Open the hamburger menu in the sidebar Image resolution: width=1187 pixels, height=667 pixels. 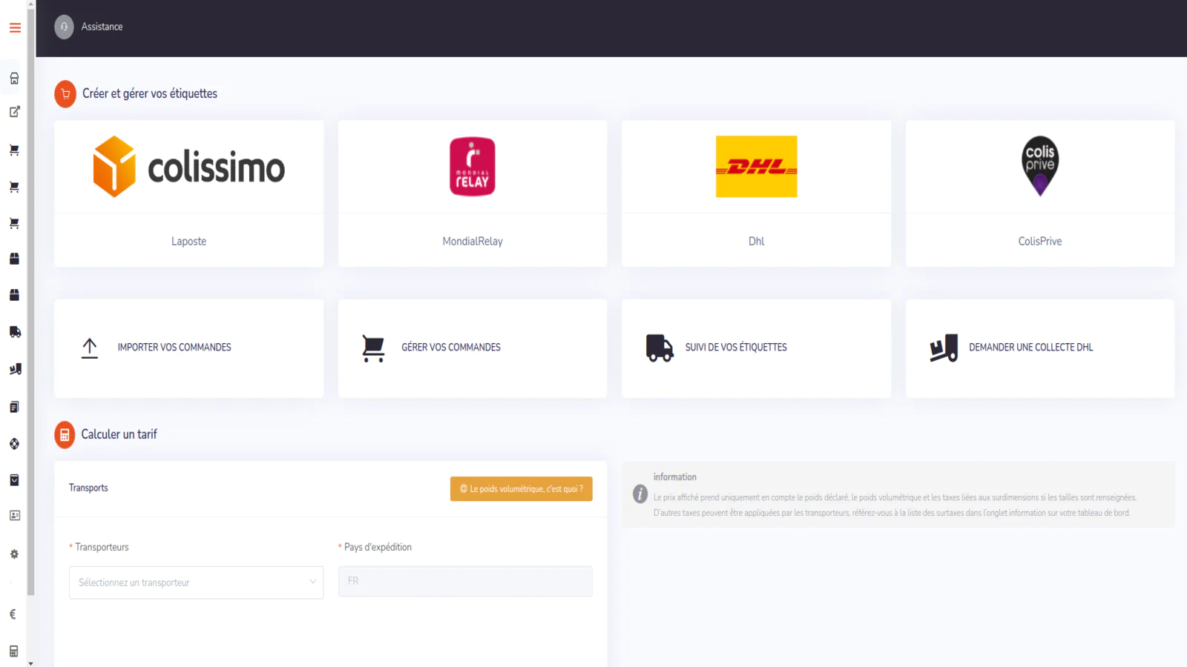coord(15,27)
